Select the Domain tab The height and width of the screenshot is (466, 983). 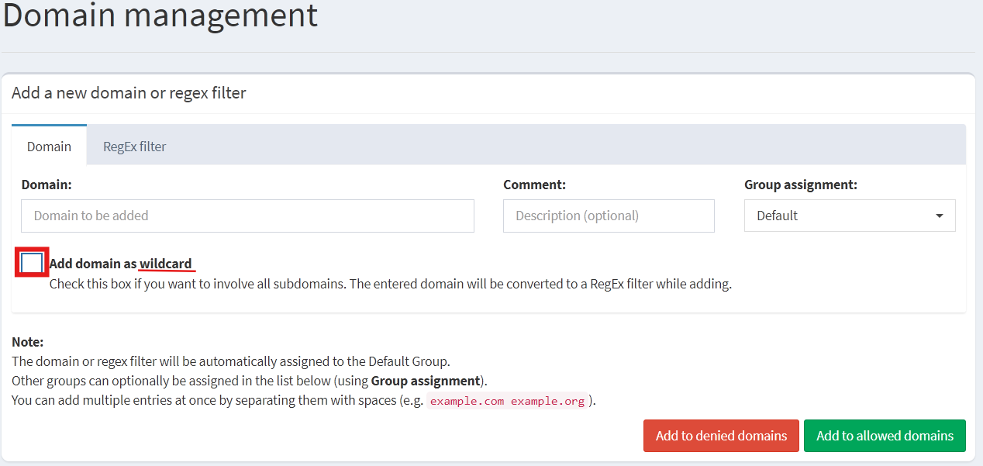click(x=49, y=146)
